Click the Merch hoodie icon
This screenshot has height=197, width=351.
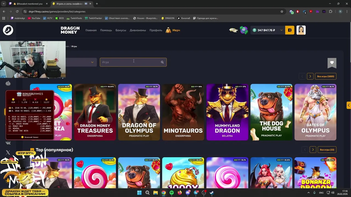click(168, 30)
